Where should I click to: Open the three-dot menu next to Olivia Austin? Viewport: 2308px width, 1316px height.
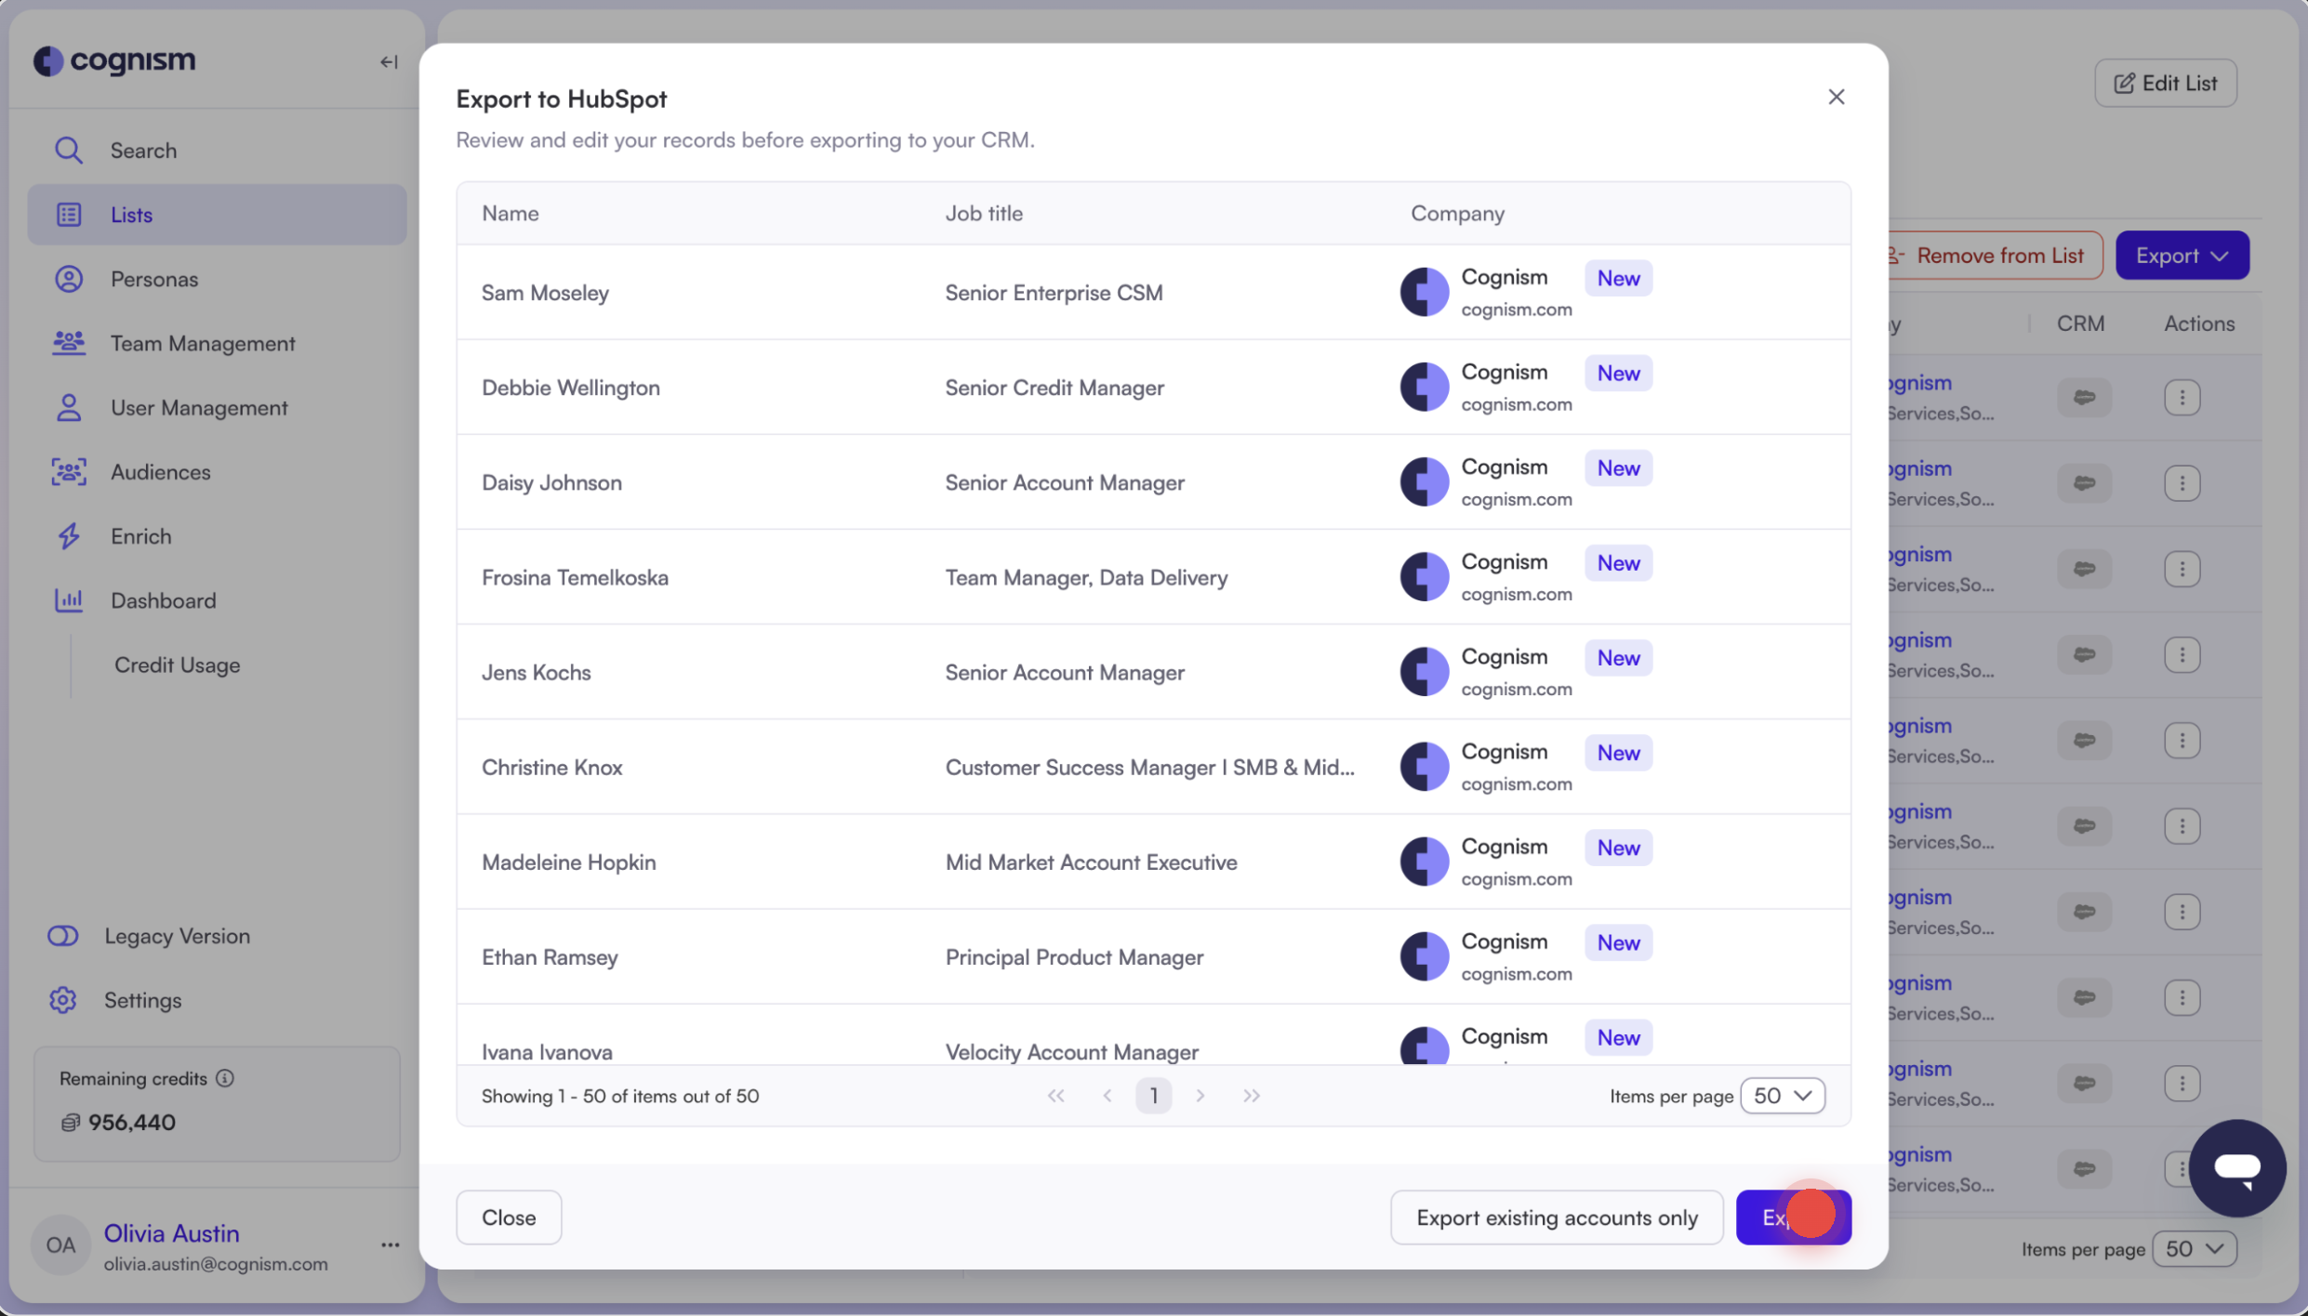pyautogui.click(x=390, y=1245)
